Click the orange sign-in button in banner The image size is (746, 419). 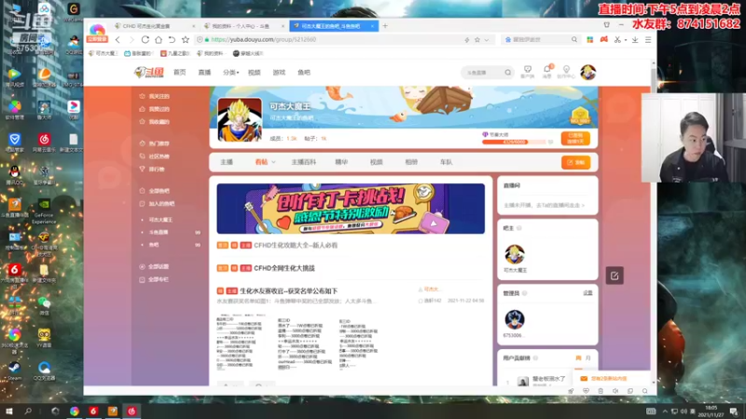click(575, 138)
